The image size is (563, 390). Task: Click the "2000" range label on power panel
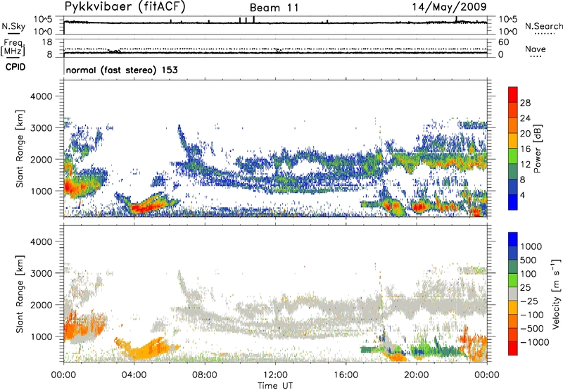pyautogui.click(x=42, y=159)
